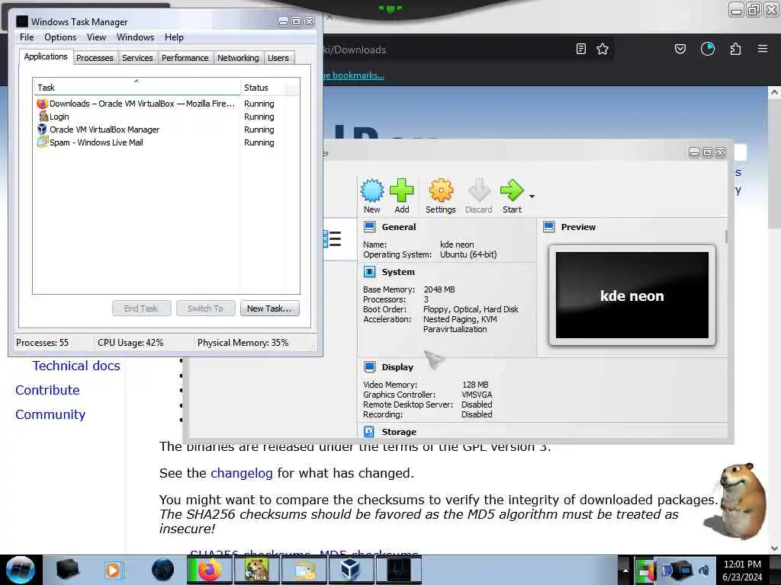Start the kde neon virtual machine

[512, 190]
